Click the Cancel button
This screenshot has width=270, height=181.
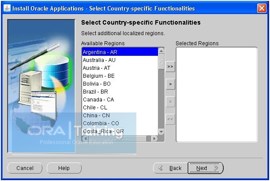[25, 168]
